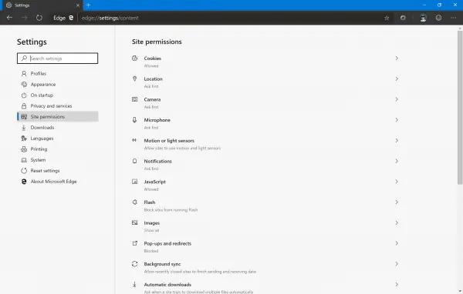Viewport: 463px width, 294px height.
Task: Add this page to favorites star
Action: [387, 18]
